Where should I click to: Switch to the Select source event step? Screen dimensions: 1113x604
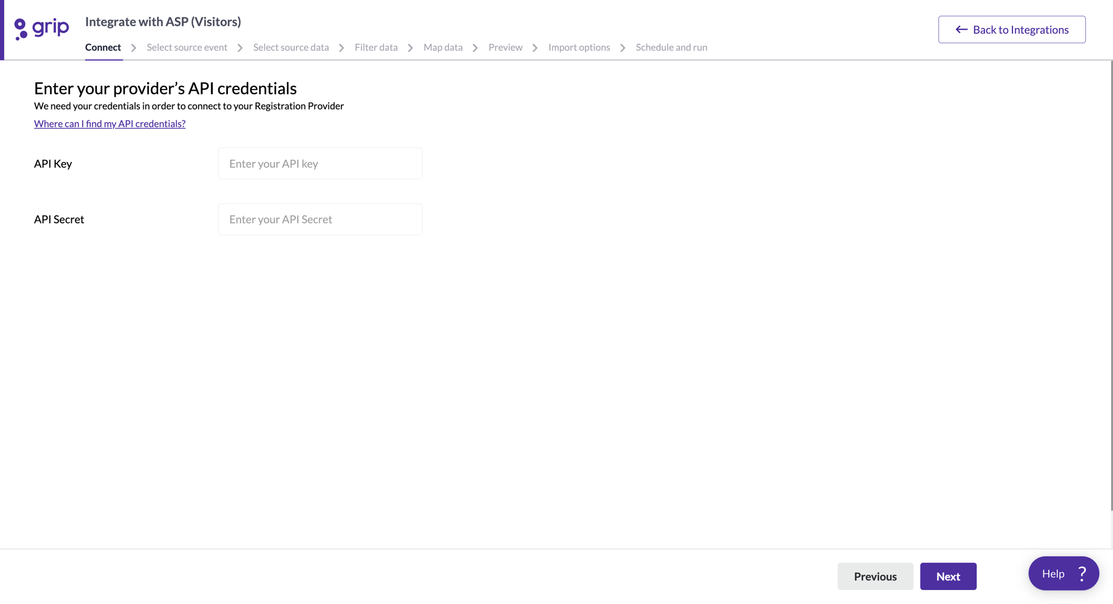tap(187, 47)
